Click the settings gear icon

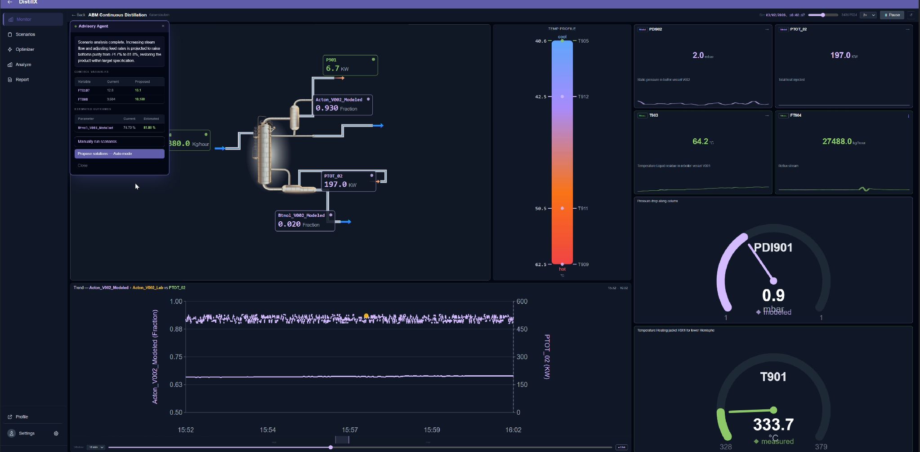click(56, 434)
